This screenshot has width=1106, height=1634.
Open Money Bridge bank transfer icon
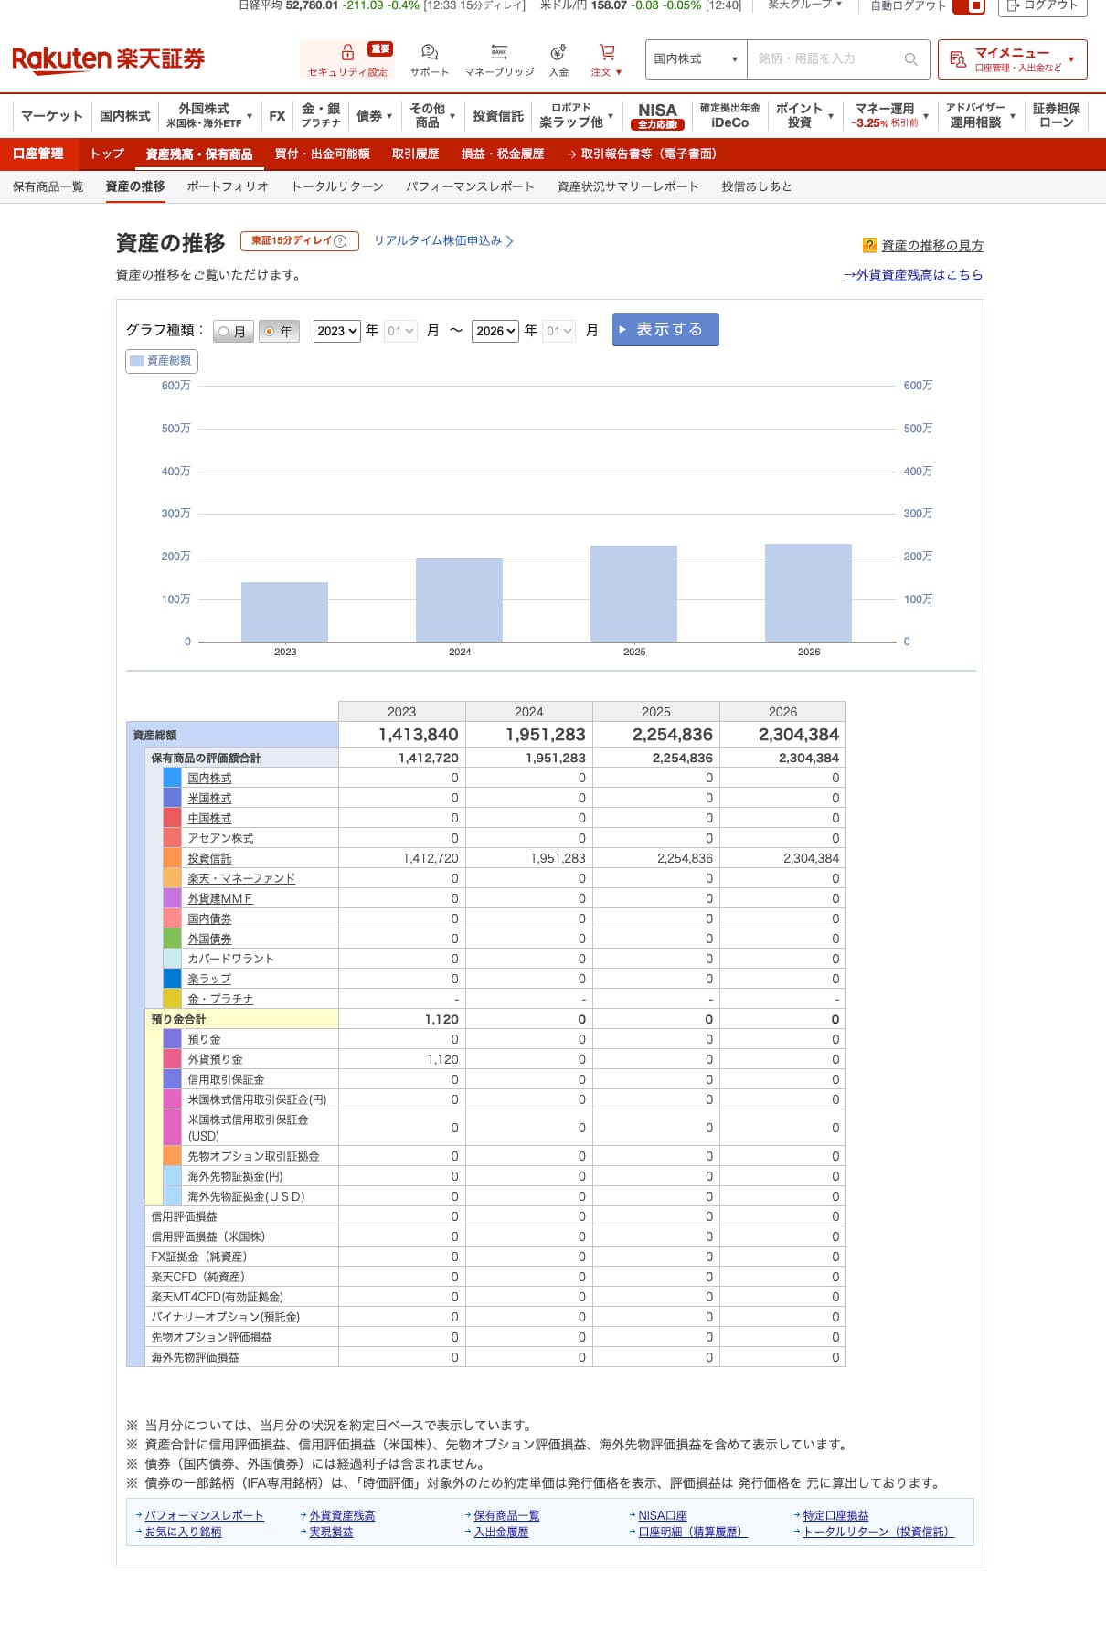(499, 53)
